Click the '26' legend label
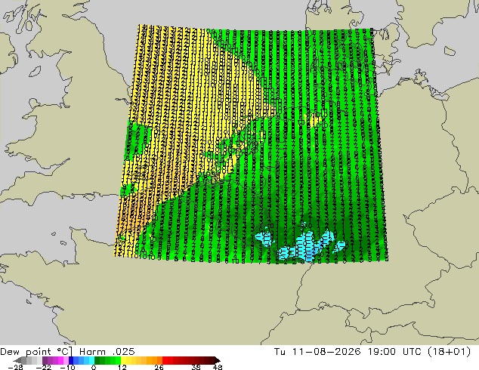This screenshot has height=370, width=479. [x=159, y=367]
